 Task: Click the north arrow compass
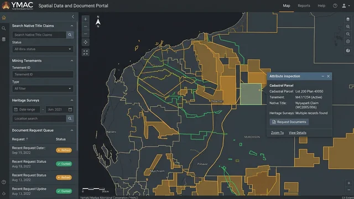point(98,22)
